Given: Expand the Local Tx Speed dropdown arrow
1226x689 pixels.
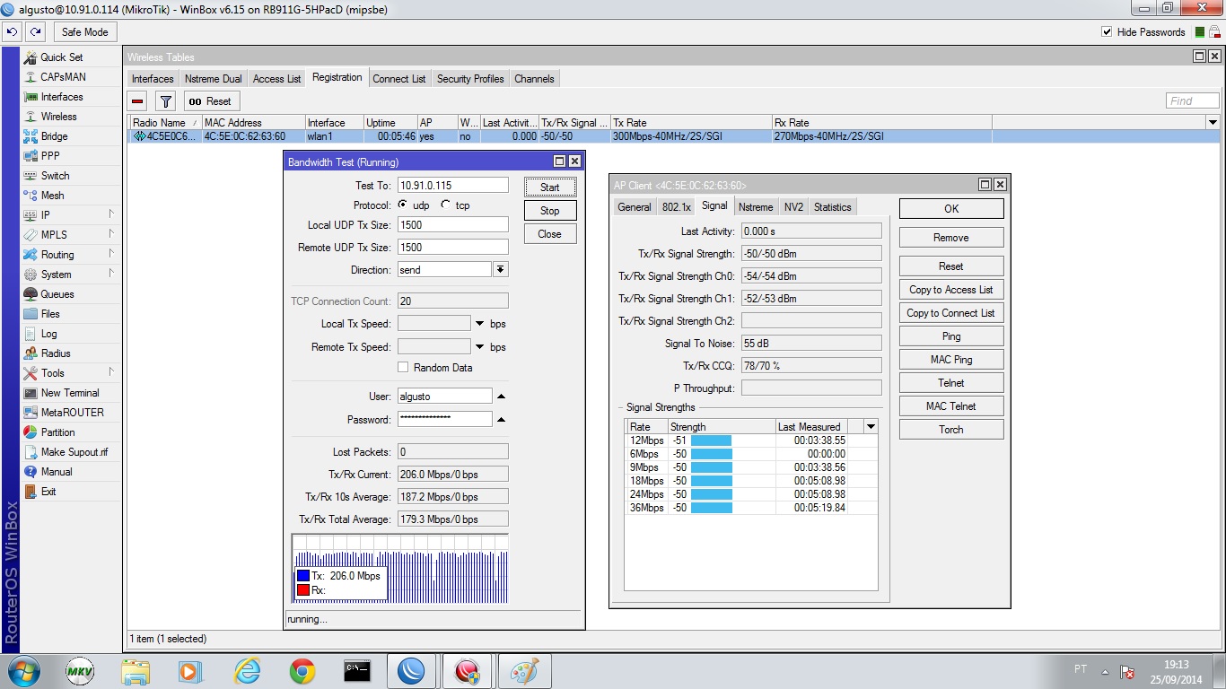Looking at the screenshot, I should coord(479,324).
